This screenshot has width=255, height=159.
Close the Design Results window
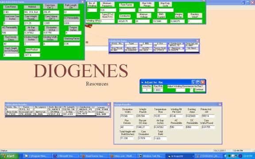point(220,105)
